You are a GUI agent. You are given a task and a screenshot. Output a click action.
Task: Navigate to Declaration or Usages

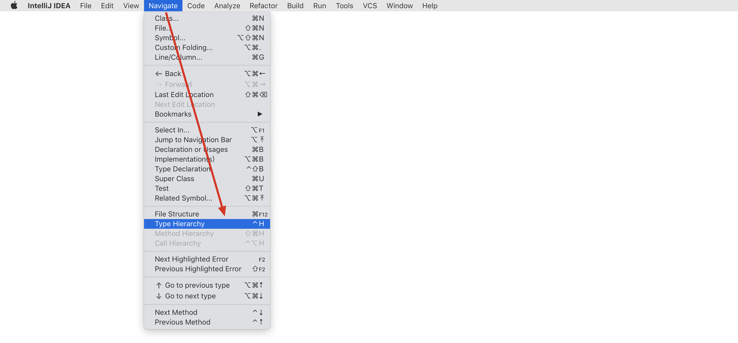(191, 149)
